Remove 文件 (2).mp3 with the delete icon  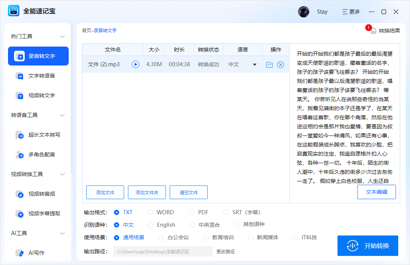point(280,64)
